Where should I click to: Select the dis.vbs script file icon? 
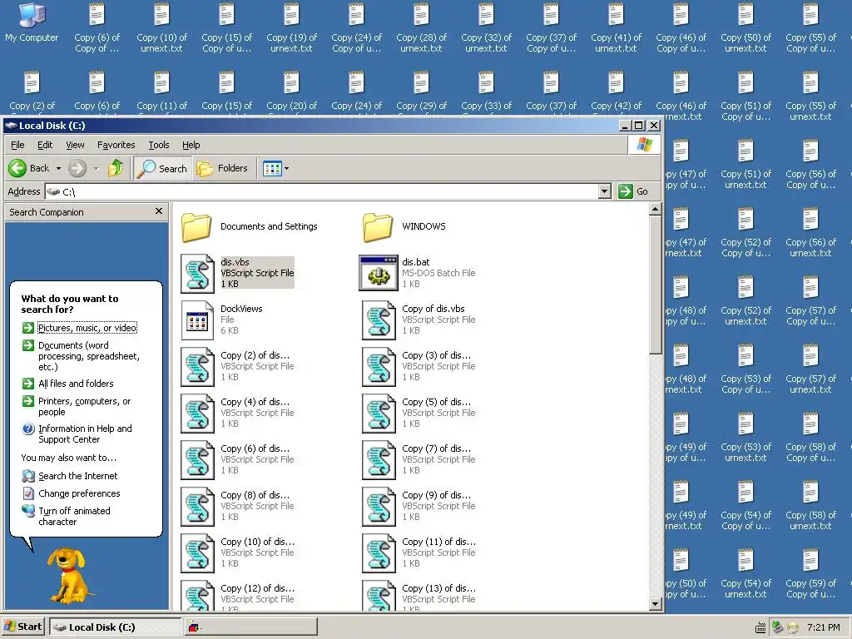(197, 273)
